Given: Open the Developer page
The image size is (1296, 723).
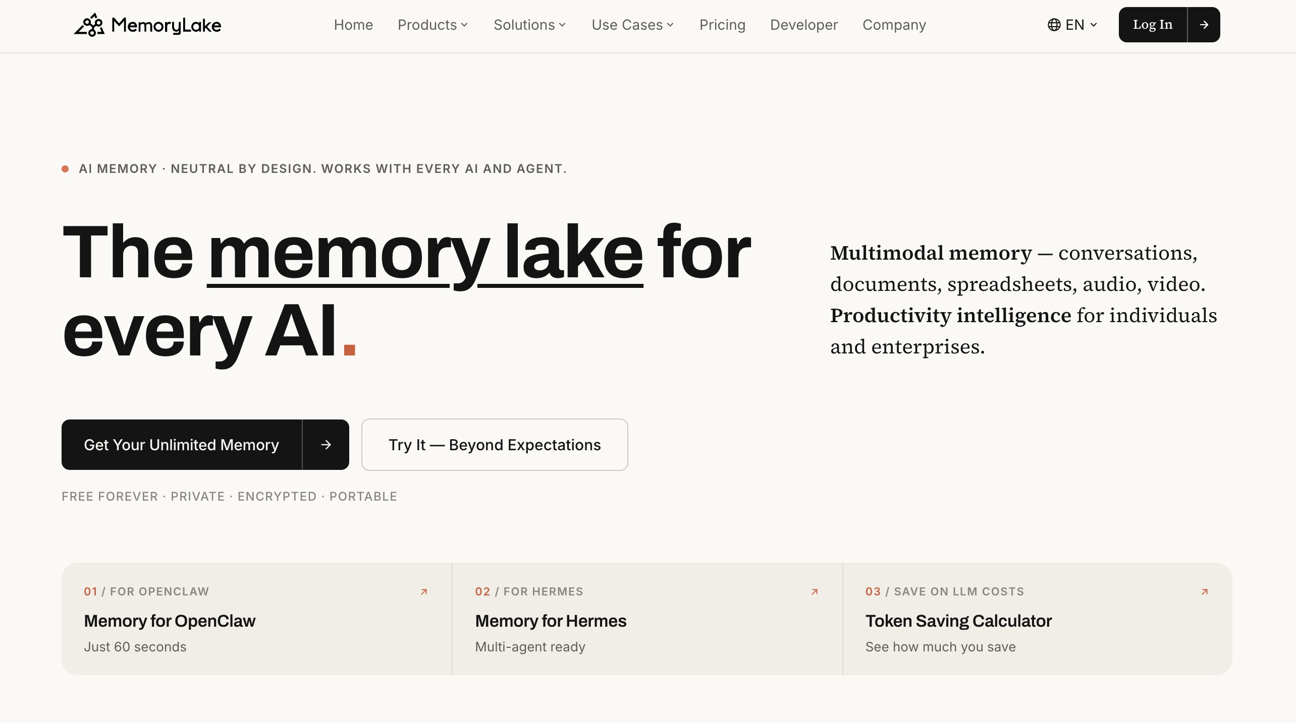Looking at the screenshot, I should pos(804,25).
